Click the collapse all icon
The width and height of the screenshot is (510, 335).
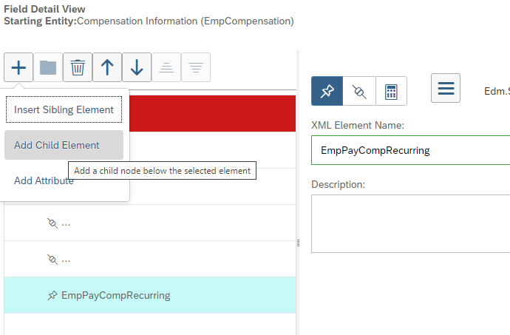point(166,67)
